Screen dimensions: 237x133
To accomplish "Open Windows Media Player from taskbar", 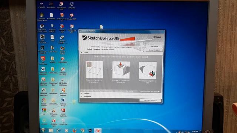I will (66, 130).
